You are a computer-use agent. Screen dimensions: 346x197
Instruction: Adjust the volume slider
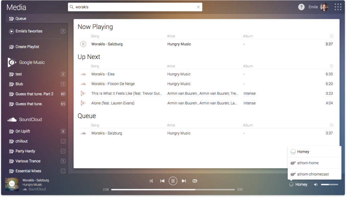click(x=329, y=185)
